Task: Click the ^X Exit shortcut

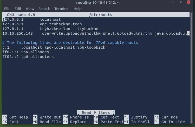Action: 11,122
